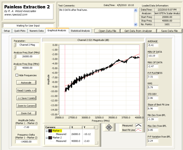Click the Channel 2 Mag parameter field
Image resolution: width=183 pixels, height=150 pixels.
point(28,45)
